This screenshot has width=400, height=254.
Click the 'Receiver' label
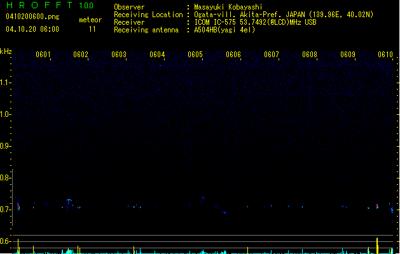[129, 22]
